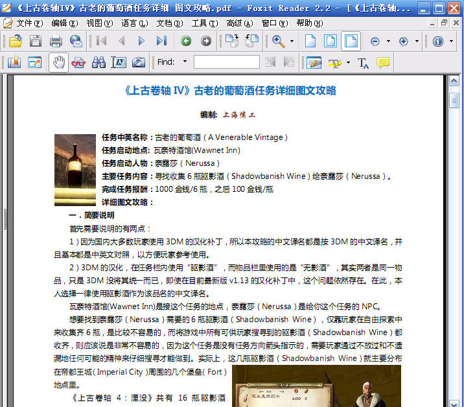Open the 编辑(E) menu
The image size is (464, 407).
65,23
